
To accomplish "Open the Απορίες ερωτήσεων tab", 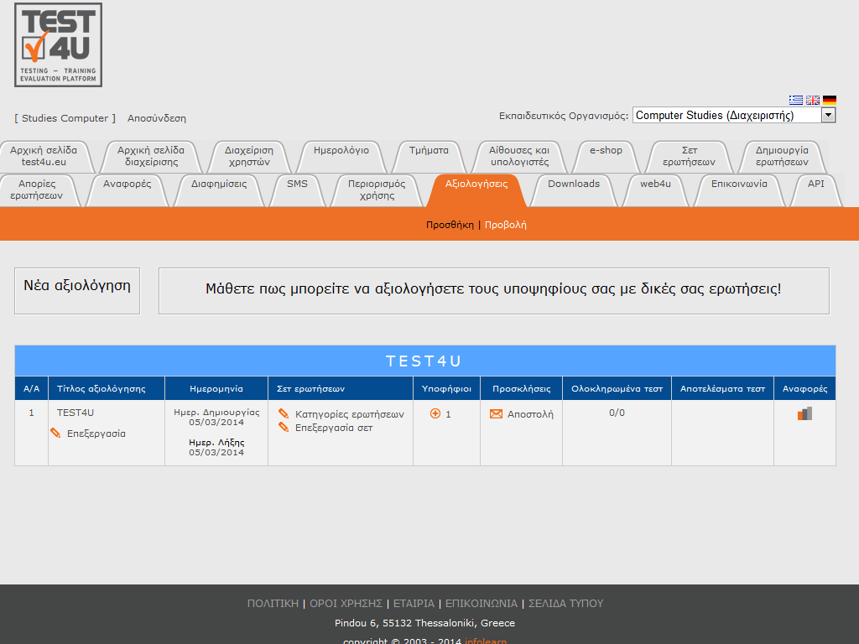I will [x=37, y=190].
